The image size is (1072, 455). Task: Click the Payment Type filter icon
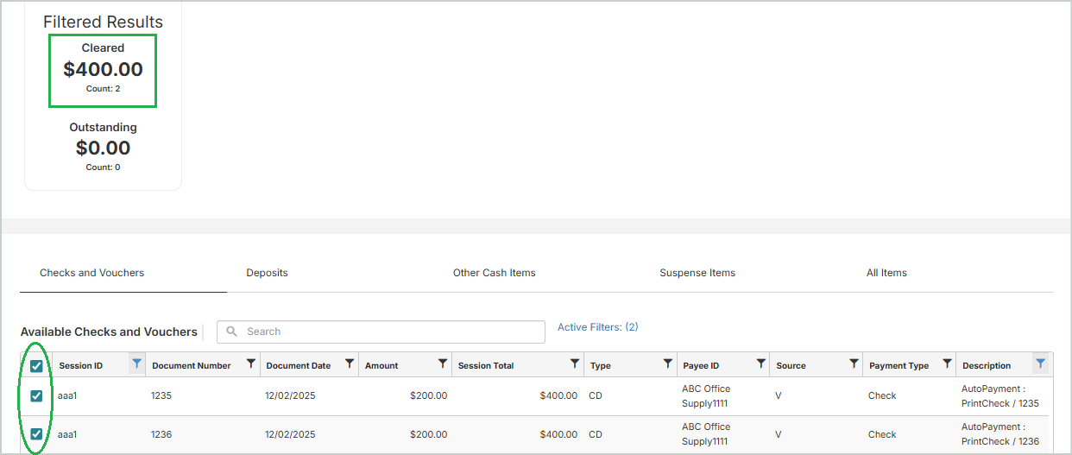pyautogui.click(x=947, y=364)
